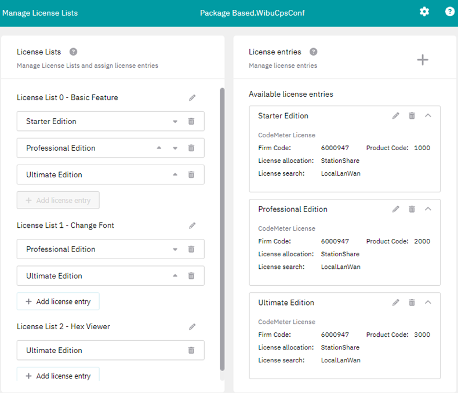Delete Starter Edition from License List 0
458x393 pixels.
[191, 121]
